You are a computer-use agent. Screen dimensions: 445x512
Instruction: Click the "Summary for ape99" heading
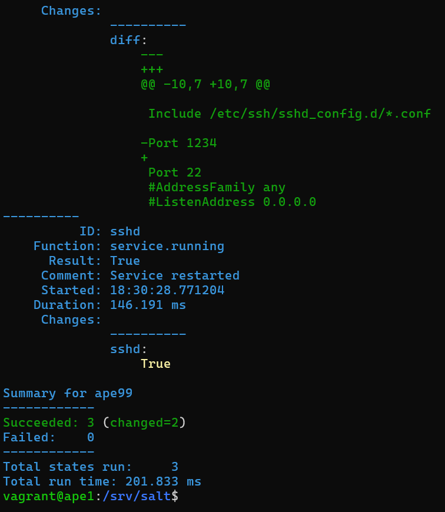click(68, 393)
